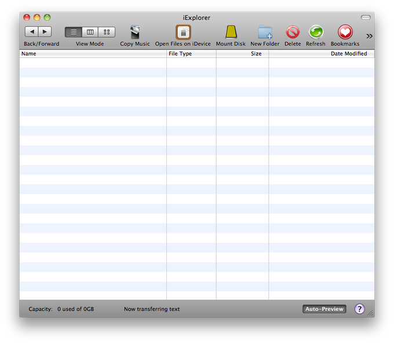Zoom the iExplorer window with green button
The image size is (394, 344).
click(x=48, y=17)
